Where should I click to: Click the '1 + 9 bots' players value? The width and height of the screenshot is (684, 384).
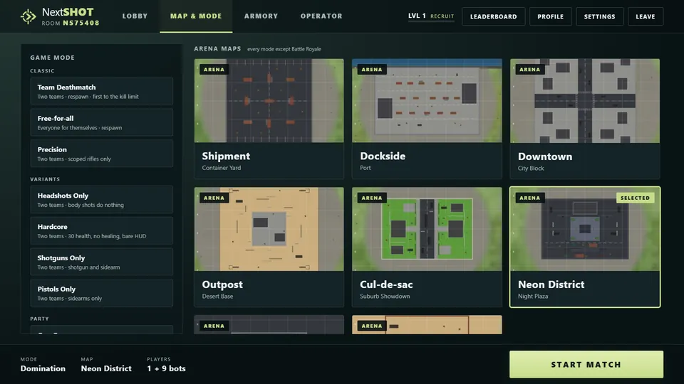point(166,368)
